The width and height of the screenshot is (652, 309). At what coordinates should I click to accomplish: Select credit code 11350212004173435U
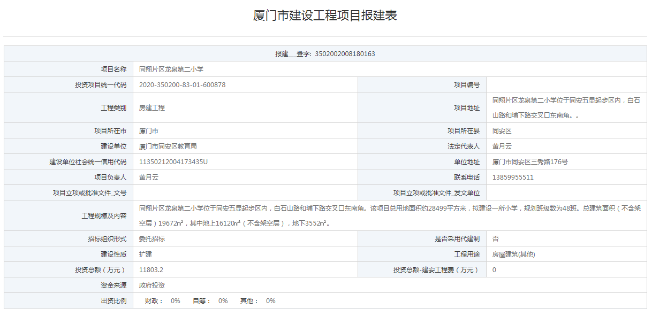click(x=173, y=162)
